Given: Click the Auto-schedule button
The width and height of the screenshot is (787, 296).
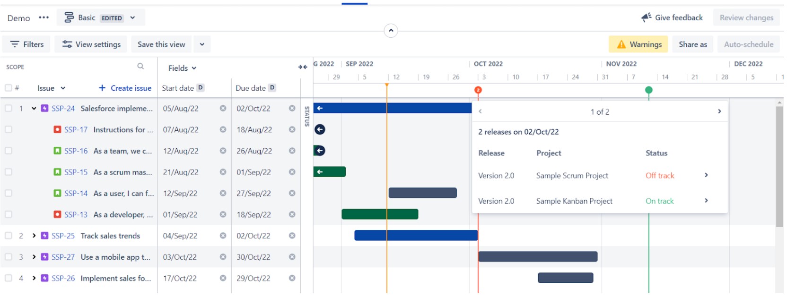Looking at the screenshot, I should pos(749,44).
